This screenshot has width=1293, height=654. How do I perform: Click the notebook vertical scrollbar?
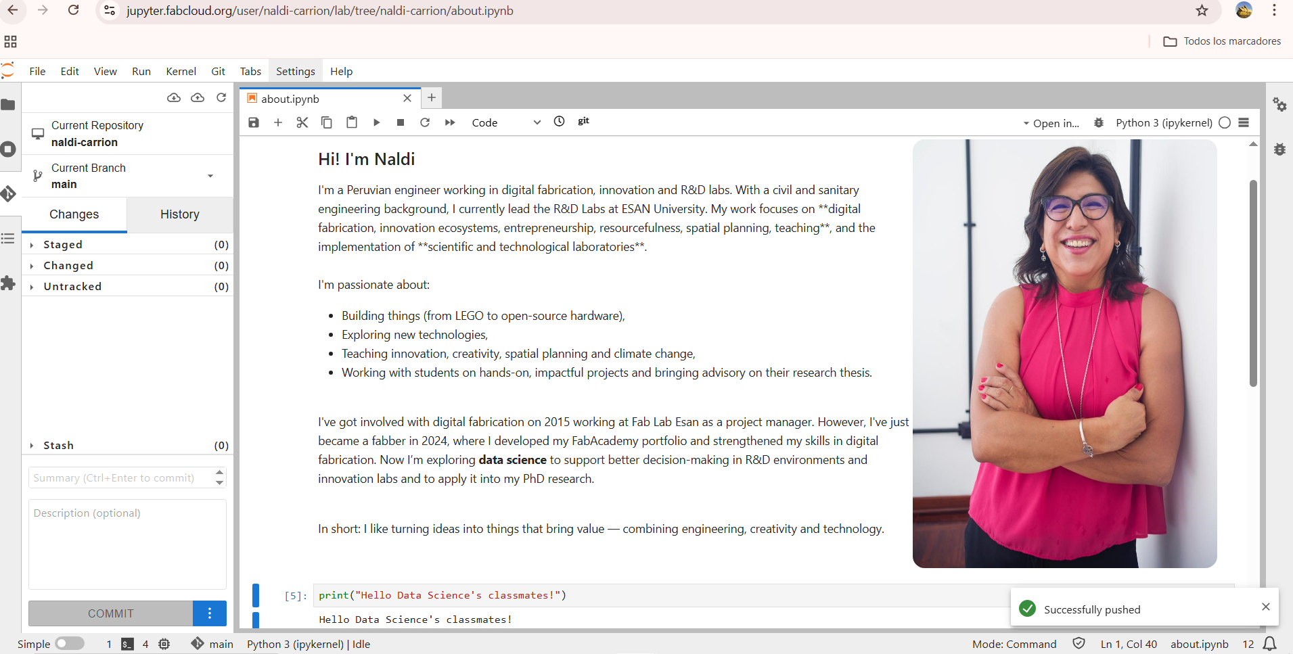[1253, 284]
